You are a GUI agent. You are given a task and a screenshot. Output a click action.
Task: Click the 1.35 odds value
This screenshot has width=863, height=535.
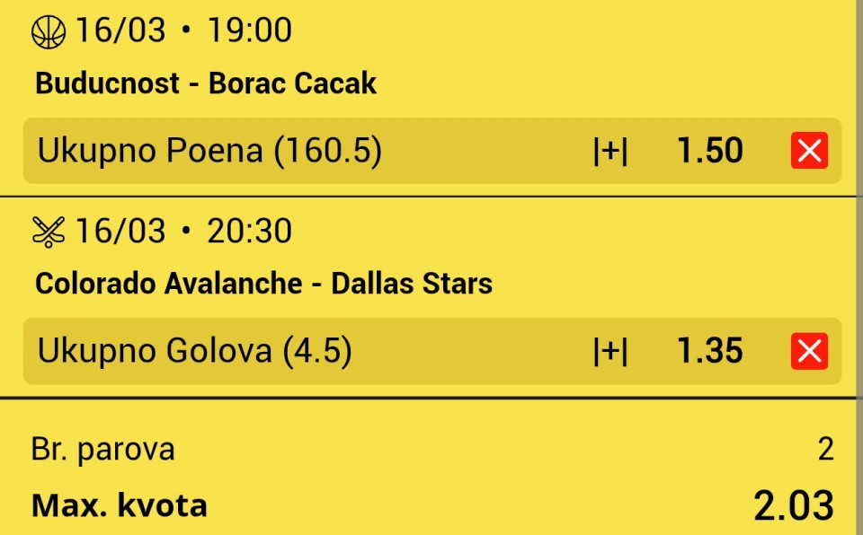pos(709,351)
